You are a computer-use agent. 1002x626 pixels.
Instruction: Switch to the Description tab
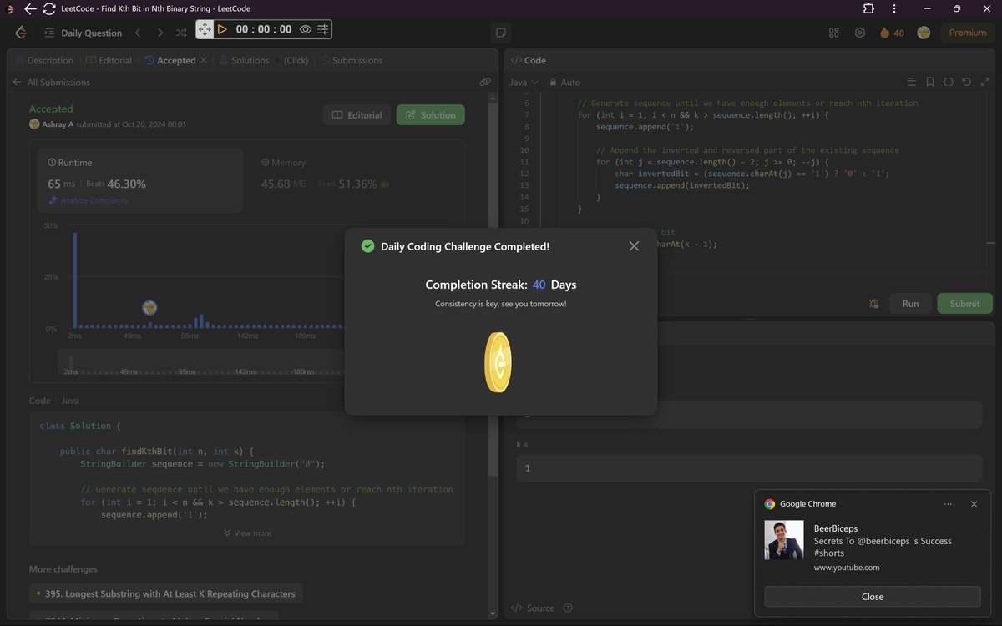(x=44, y=60)
